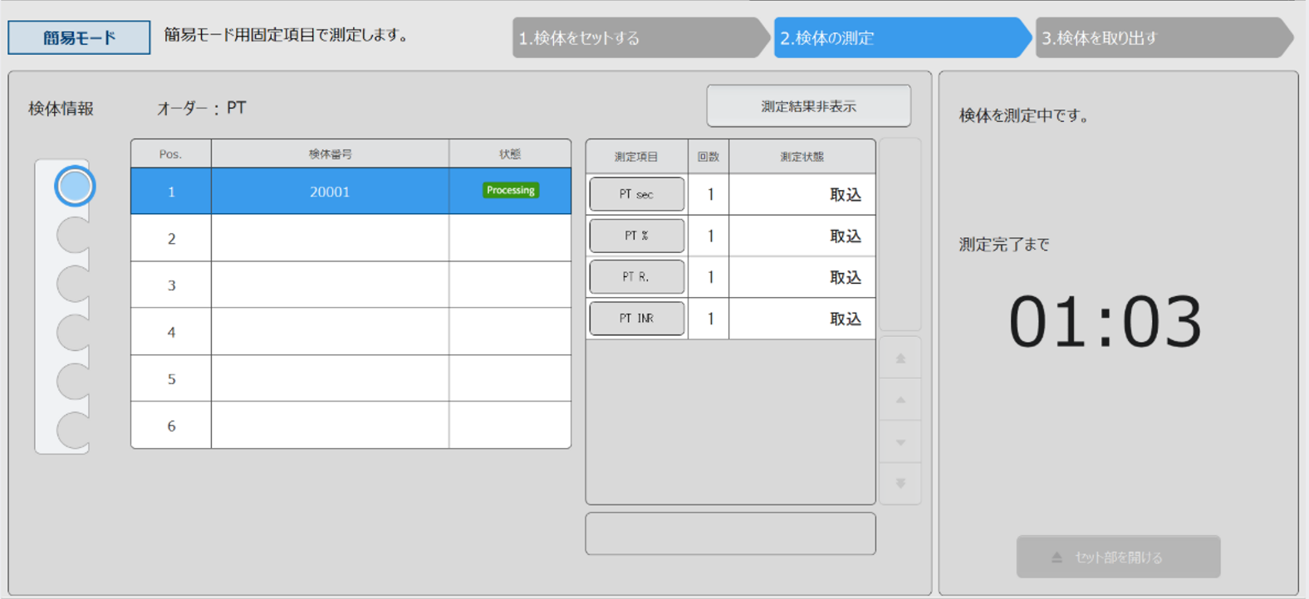Click the green Processing status badge
This screenshot has width=1309, height=599.
pos(510,191)
